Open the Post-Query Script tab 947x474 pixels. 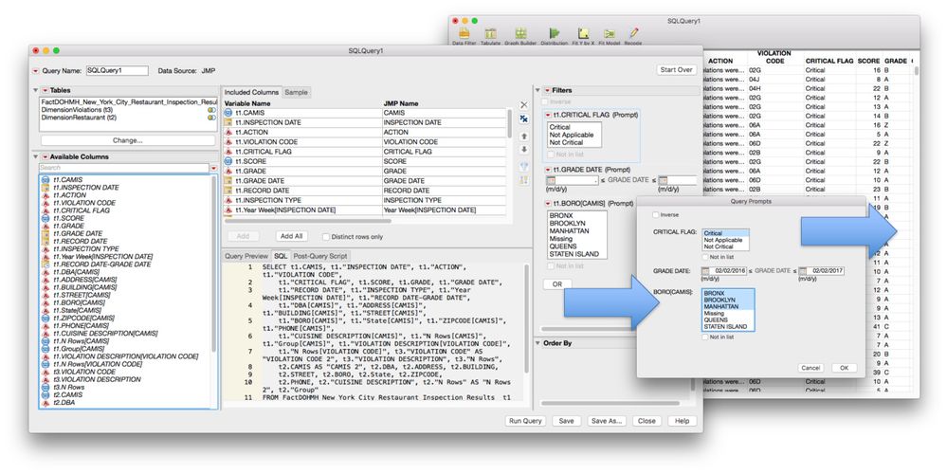(320, 256)
